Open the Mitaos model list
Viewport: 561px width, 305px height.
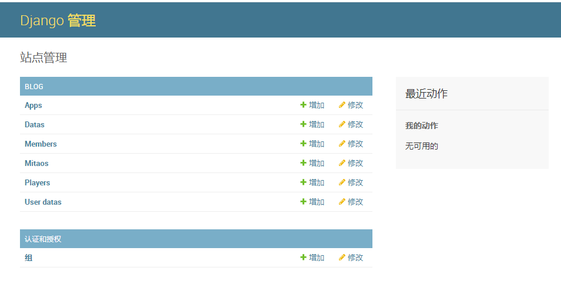tap(36, 163)
